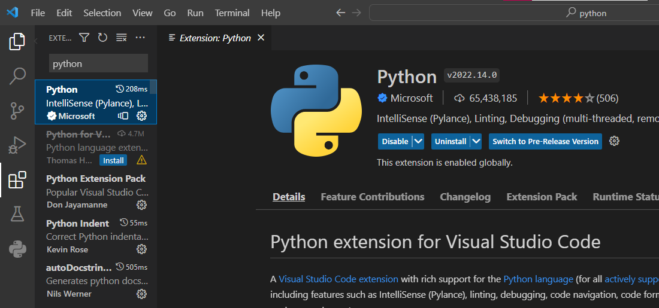The height and width of the screenshot is (308, 659).
Task: Switch to Feature Contributions tab
Action: click(372, 197)
